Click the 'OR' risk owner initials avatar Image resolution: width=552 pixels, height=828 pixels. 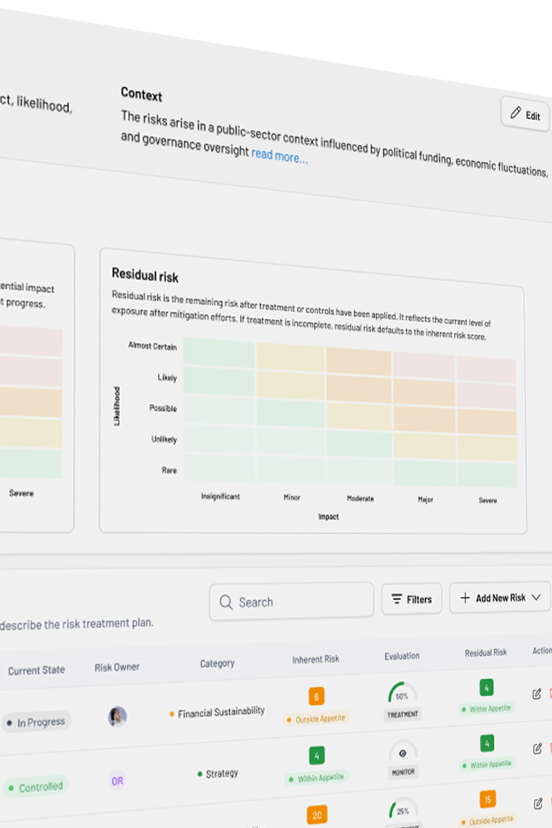point(118,780)
